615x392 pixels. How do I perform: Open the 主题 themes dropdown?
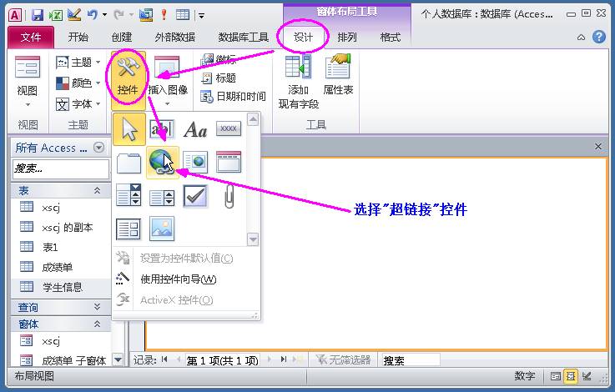[78, 62]
